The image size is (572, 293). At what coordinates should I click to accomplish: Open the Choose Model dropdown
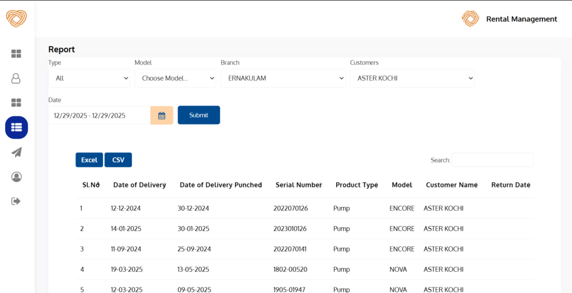(175, 78)
